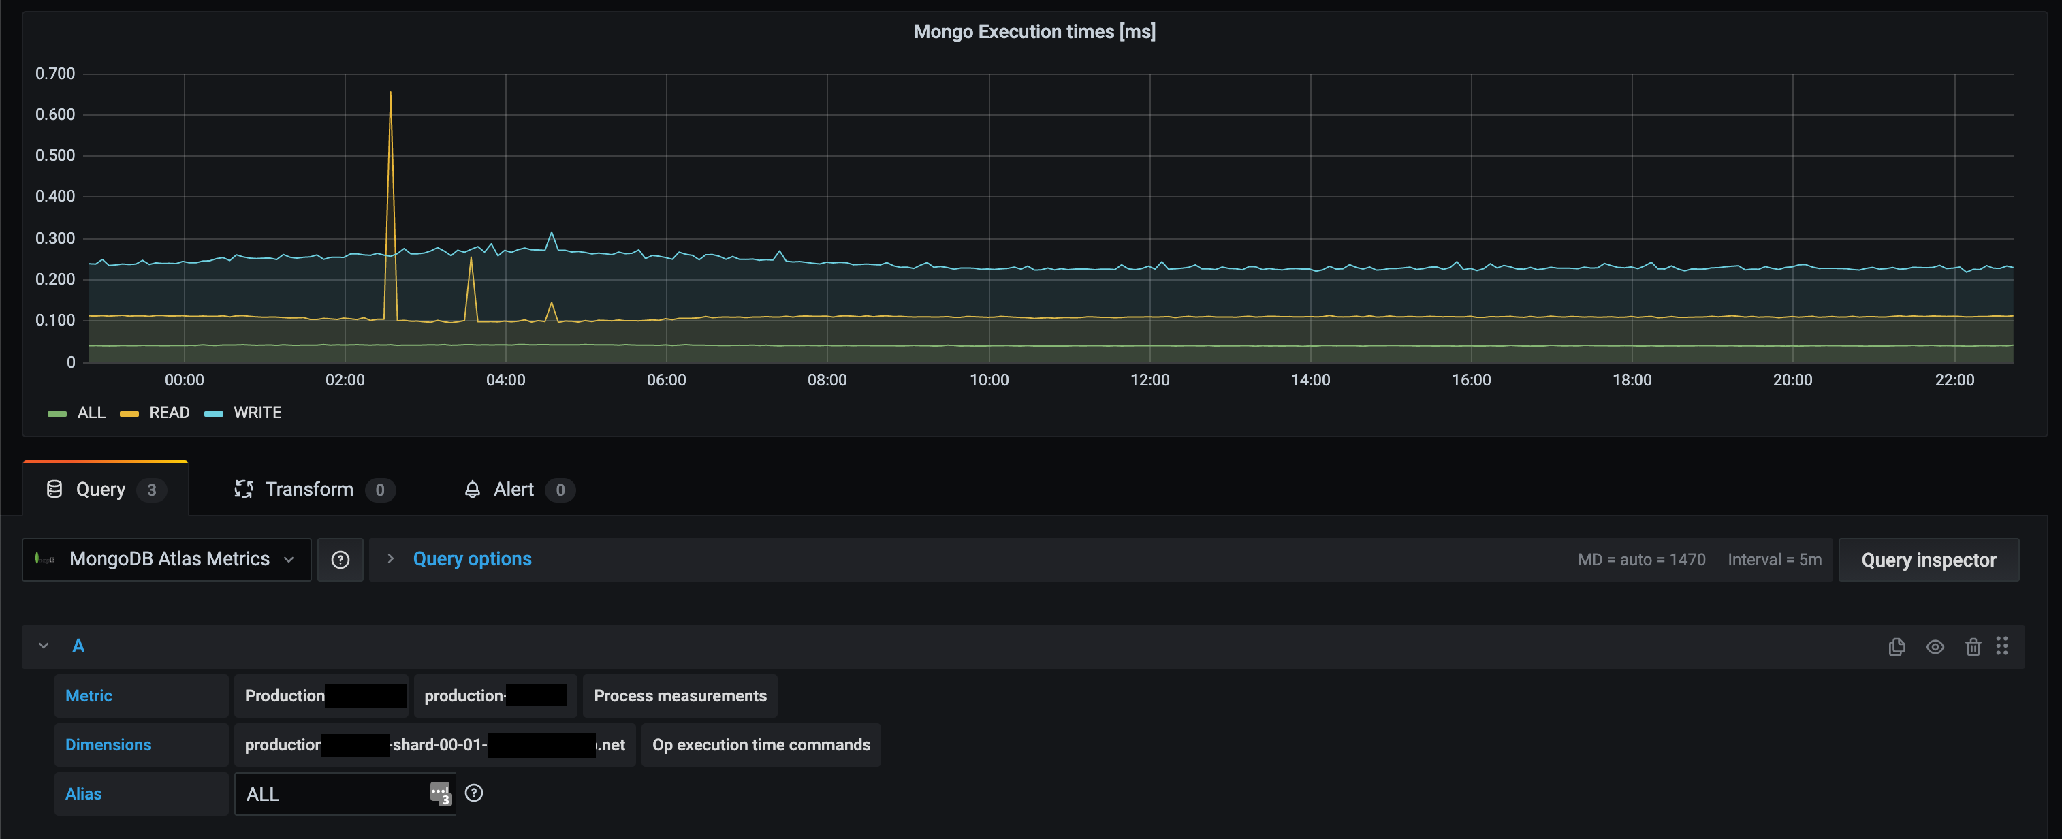Click the Alias help question icon
This screenshot has width=2062, height=839.
pos(474,793)
